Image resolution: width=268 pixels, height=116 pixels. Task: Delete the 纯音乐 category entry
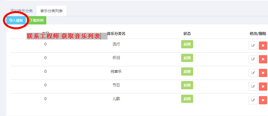pyautogui.click(x=263, y=73)
